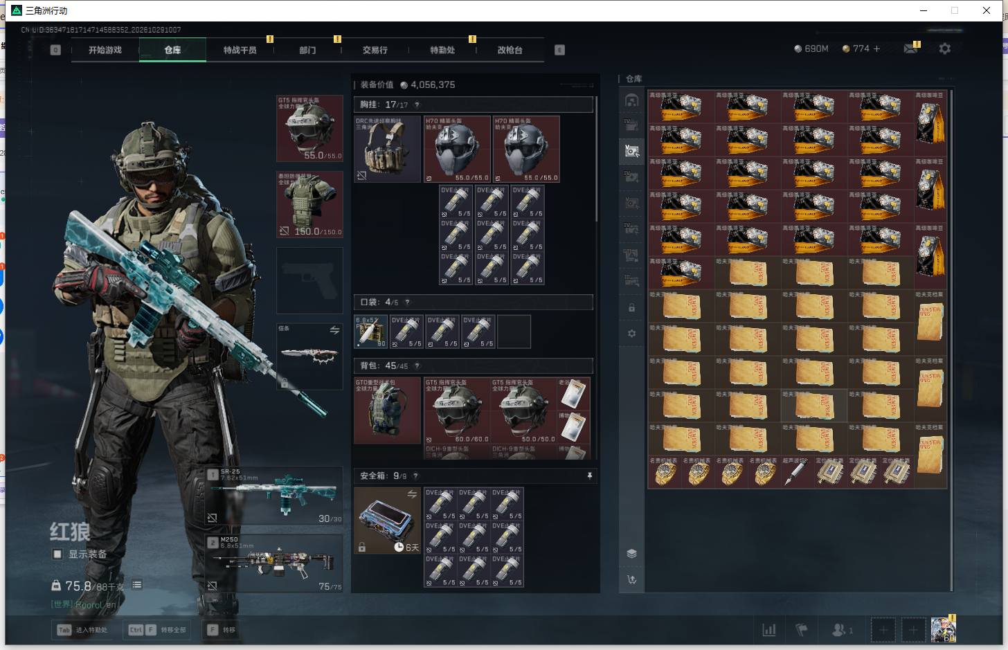Open the mail inbox icon
The image size is (1008, 650).
pos(910,48)
